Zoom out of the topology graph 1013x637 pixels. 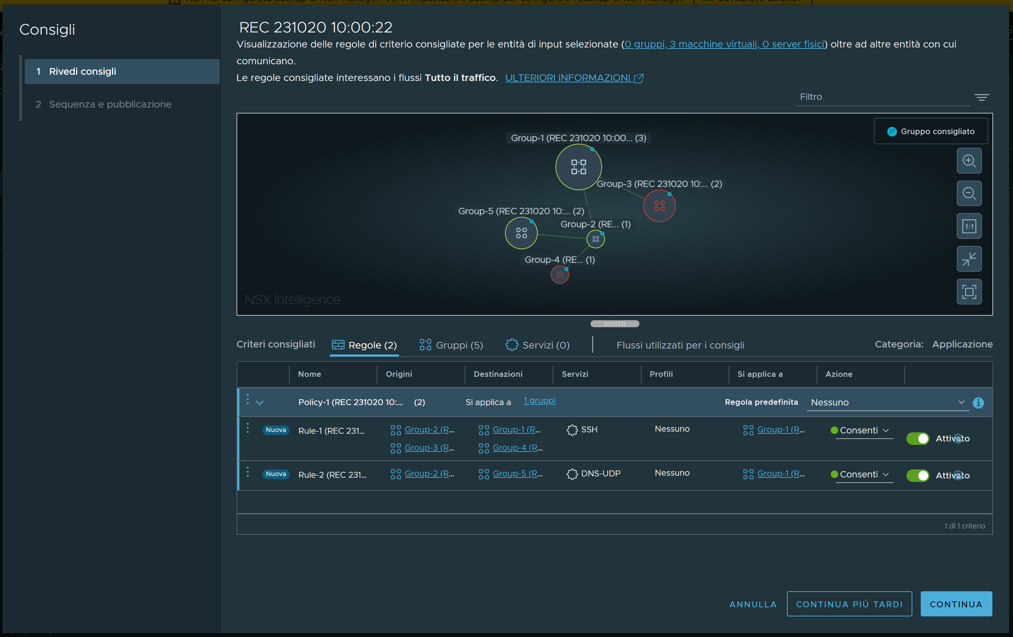pyautogui.click(x=969, y=193)
